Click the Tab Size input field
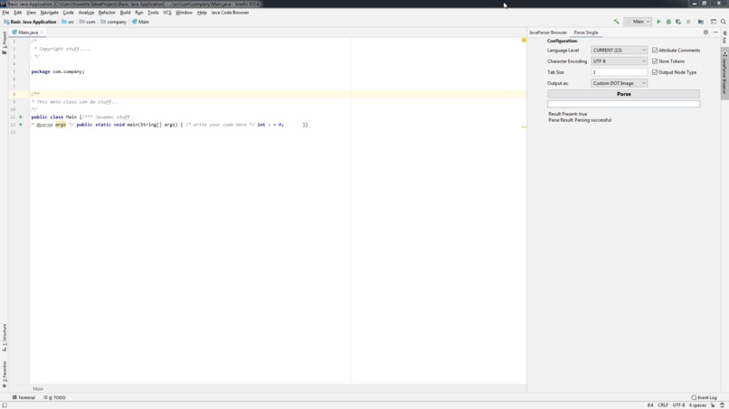729x409 pixels. [x=619, y=72]
